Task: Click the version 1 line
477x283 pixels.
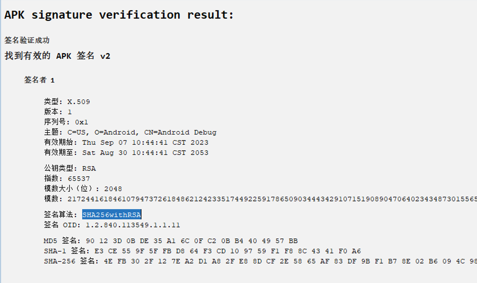Action: coord(58,112)
